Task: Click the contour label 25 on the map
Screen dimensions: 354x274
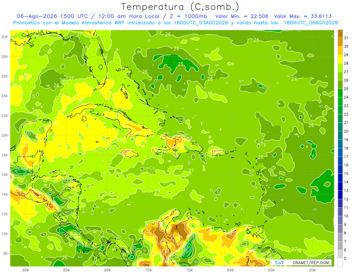Action: 181,64
